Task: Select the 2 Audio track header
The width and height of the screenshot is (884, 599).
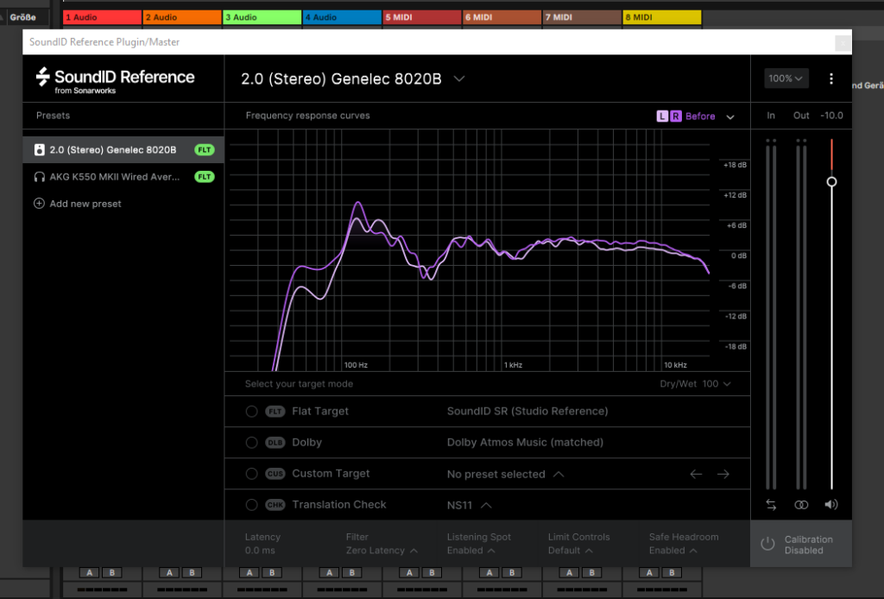Action: click(182, 17)
